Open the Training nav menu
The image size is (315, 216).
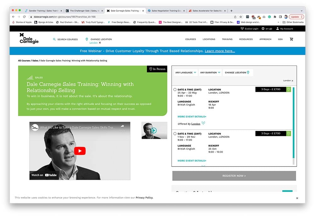227,39
